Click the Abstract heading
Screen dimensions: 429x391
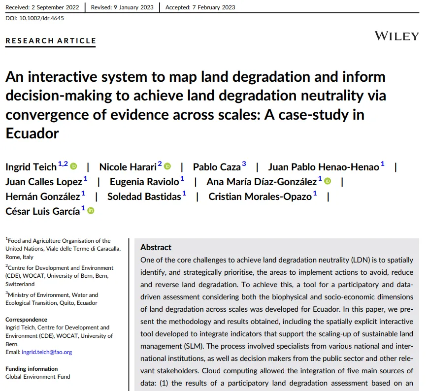[x=156, y=247]
